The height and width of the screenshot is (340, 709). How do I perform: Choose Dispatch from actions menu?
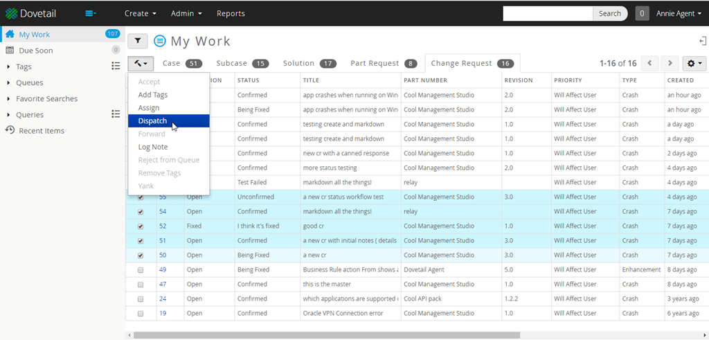169,120
